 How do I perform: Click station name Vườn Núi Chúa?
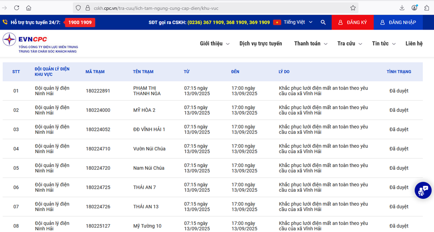pos(150,149)
